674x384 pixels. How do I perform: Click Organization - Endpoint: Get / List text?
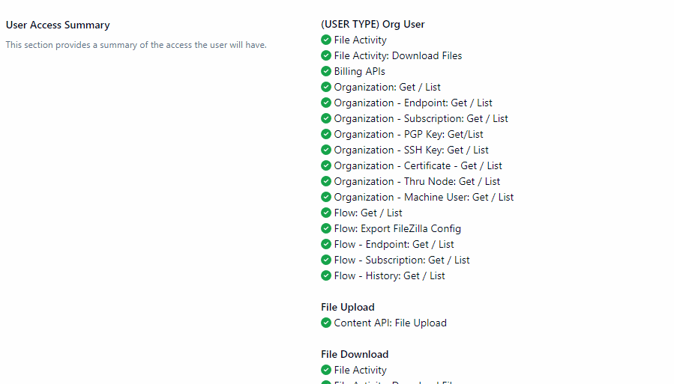pos(413,103)
